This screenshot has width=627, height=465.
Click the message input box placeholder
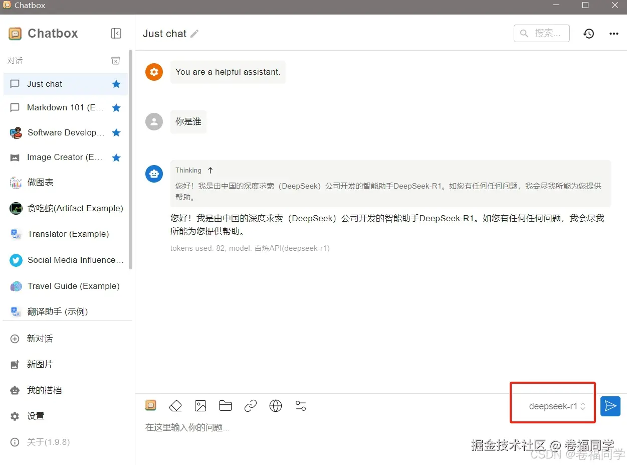[187, 428]
